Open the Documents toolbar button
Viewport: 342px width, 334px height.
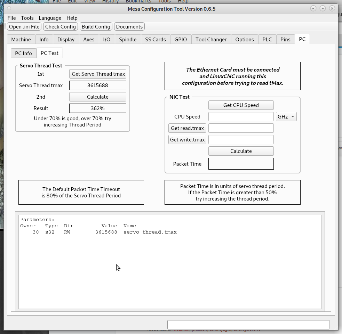[129, 26]
